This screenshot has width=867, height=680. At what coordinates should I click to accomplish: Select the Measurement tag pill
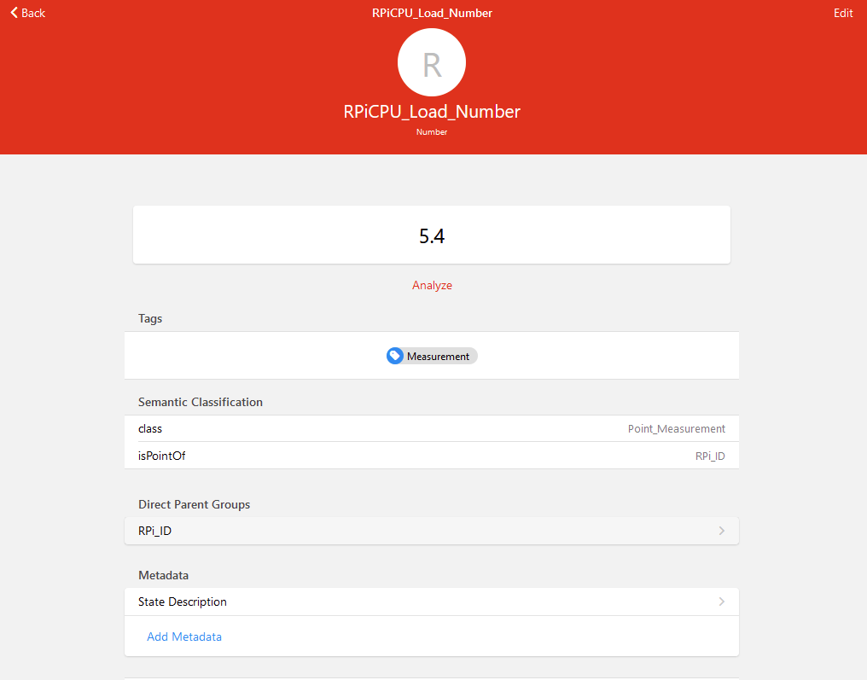[x=431, y=356]
